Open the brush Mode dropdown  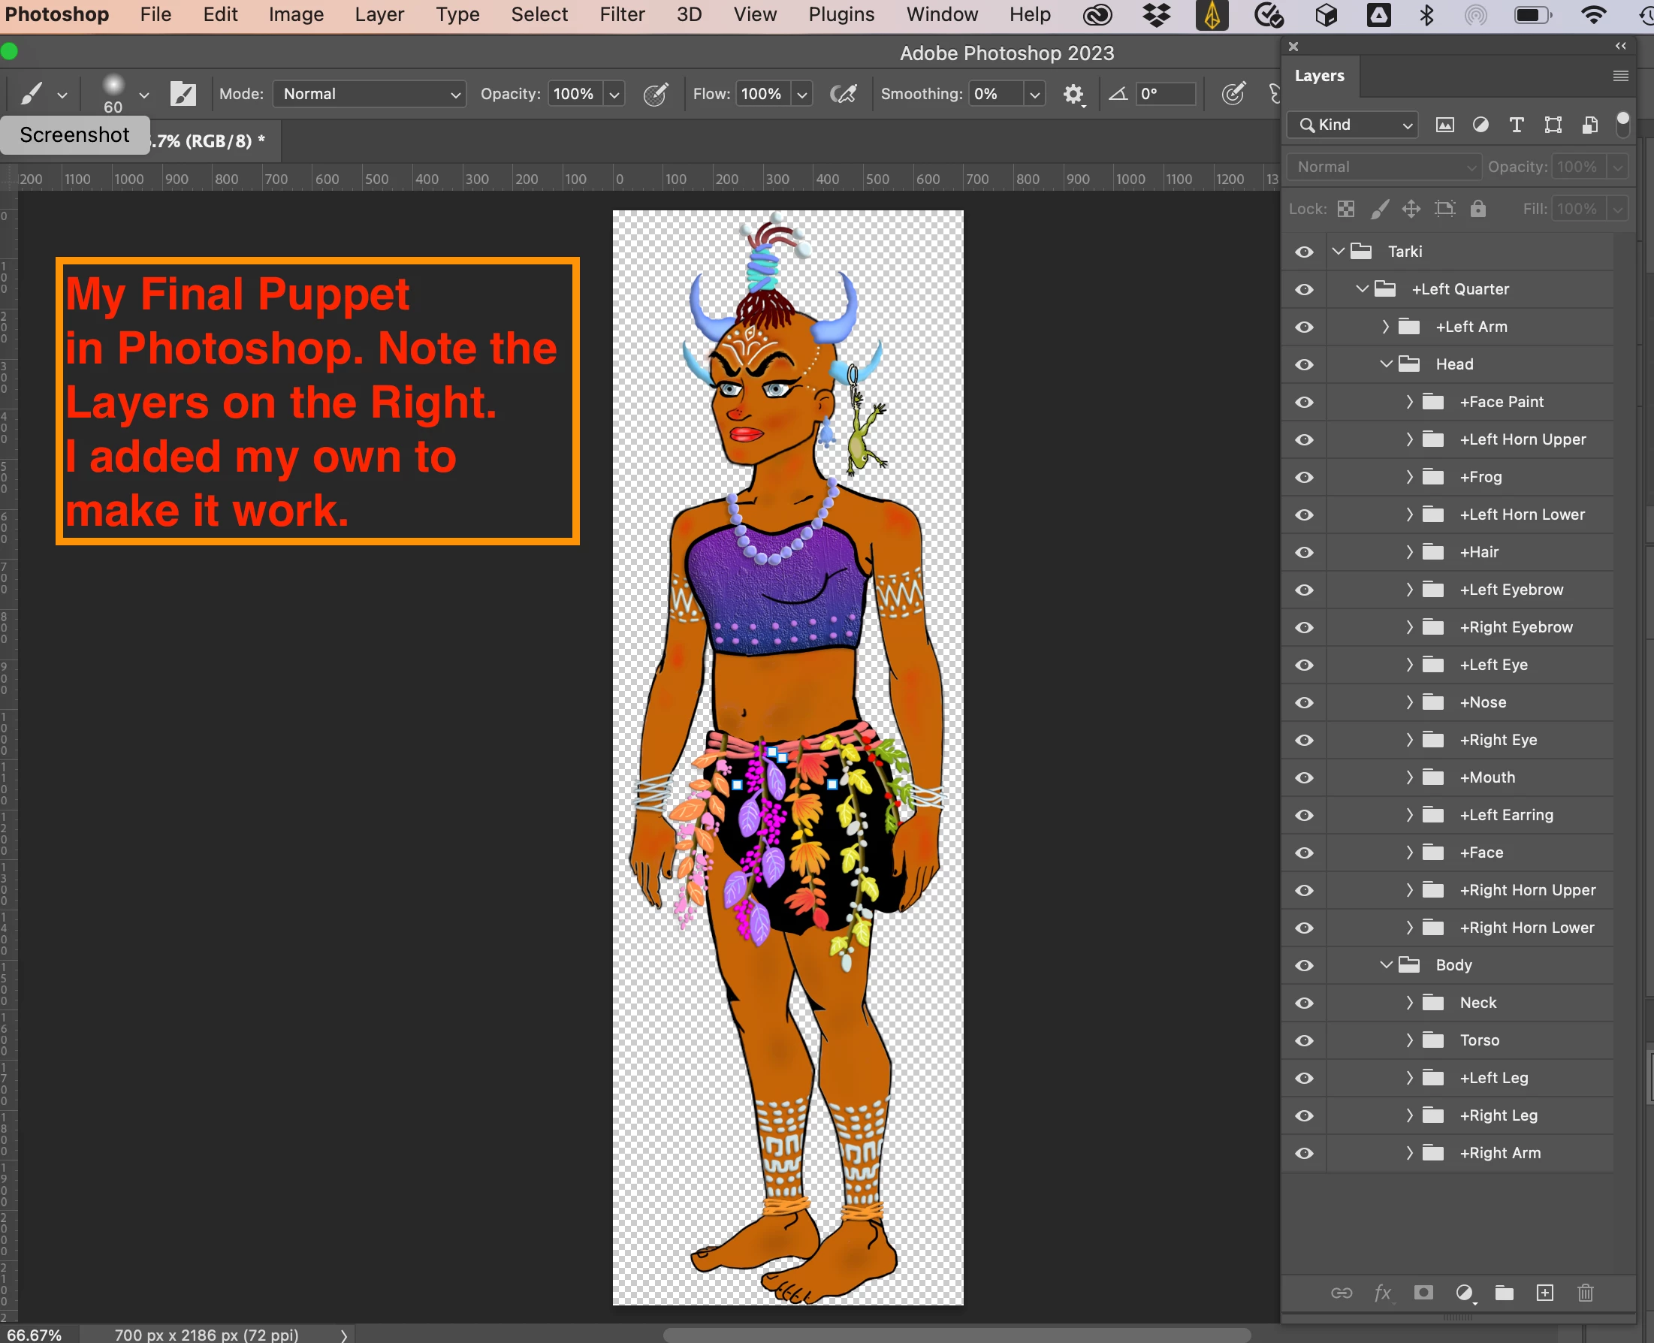coord(369,94)
